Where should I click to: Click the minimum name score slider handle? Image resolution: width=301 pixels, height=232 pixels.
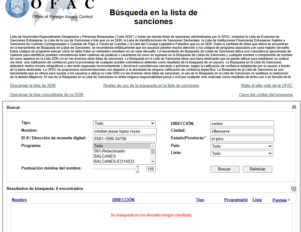click(x=137, y=169)
